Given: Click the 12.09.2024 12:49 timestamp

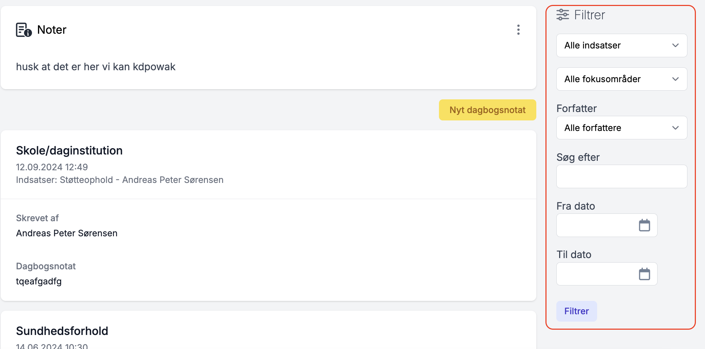Looking at the screenshot, I should tap(52, 167).
